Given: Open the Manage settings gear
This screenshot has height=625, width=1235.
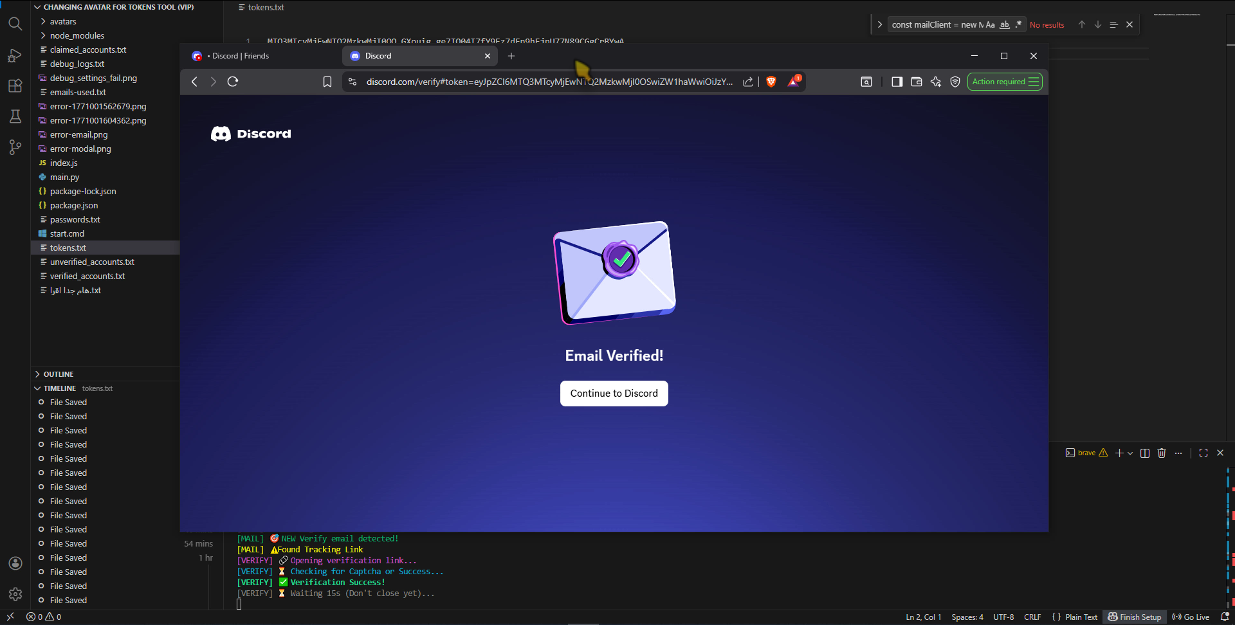Looking at the screenshot, I should (15, 594).
